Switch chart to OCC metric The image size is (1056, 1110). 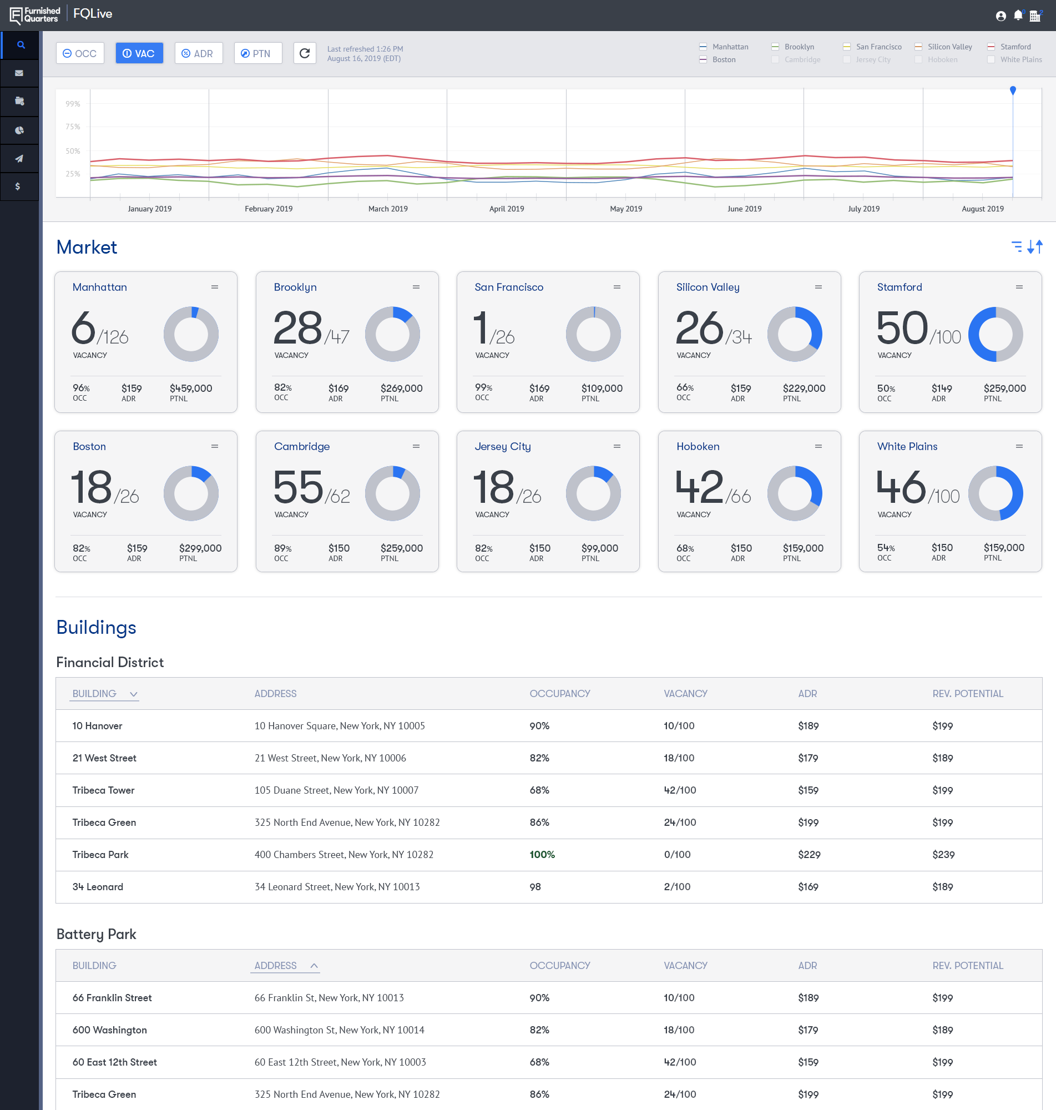click(x=80, y=53)
